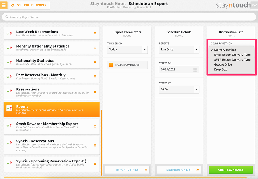Click double chevron on Monthly Nationality Statistics

[x=95, y=48]
